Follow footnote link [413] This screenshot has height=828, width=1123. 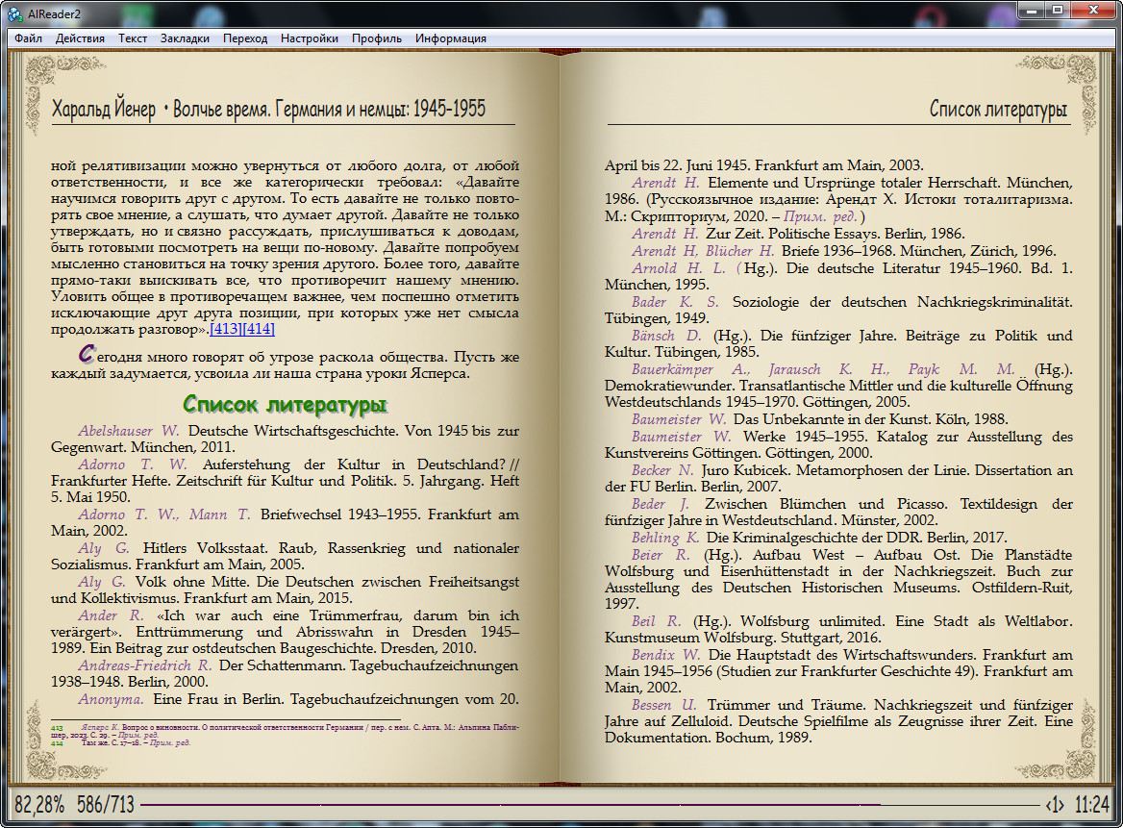point(226,330)
